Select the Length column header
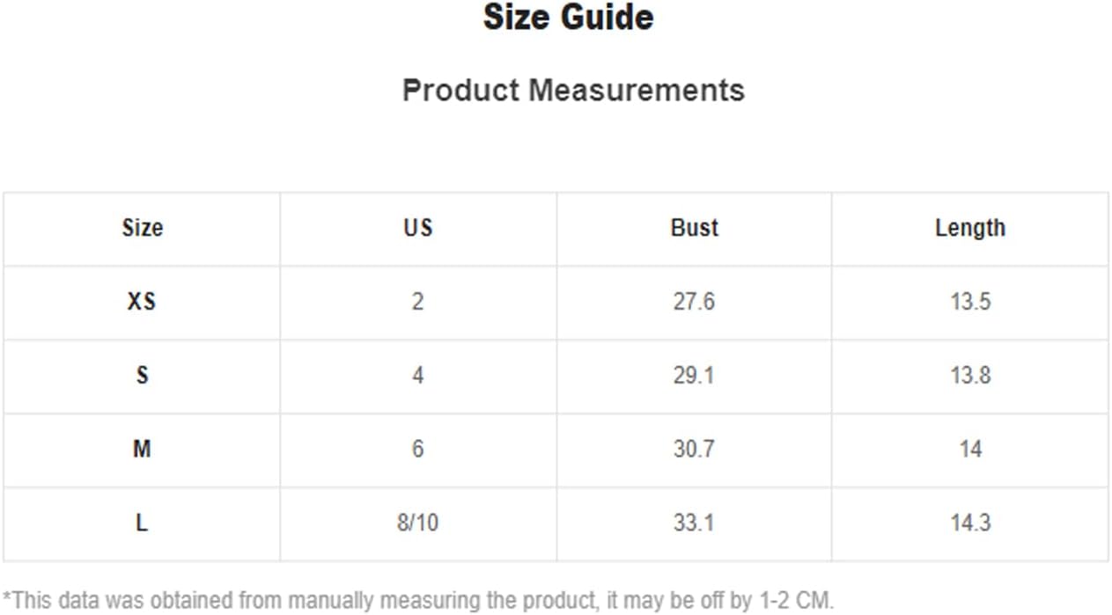Viewport: 1112px width, 615px height. pos(970,228)
